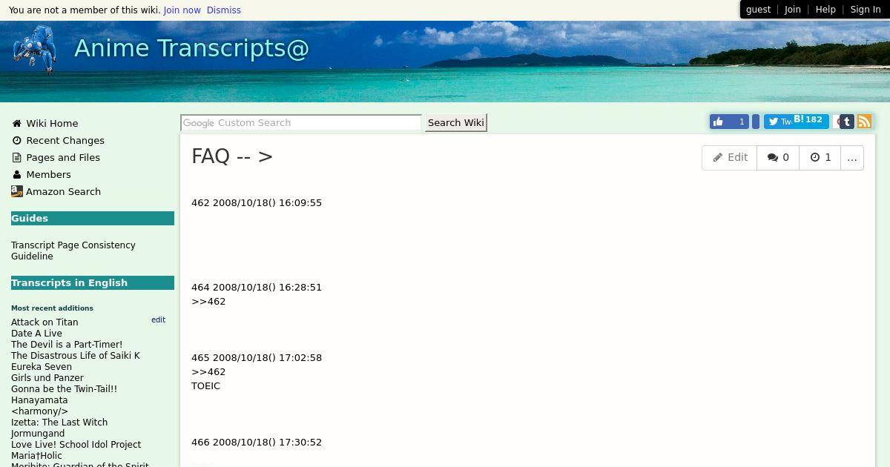The height and width of the screenshot is (467, 890).
Task: Open the Attack on Titan transcript
Action: [x=44, y=322]
